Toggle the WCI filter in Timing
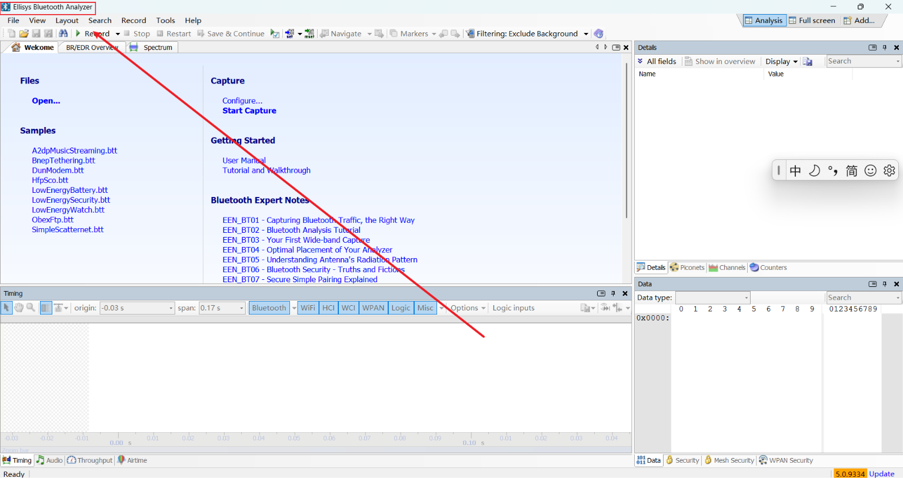Screen dimensions: 903x478 coord(349,307)
